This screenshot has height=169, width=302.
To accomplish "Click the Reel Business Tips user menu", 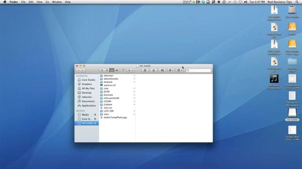I will 280,2.
